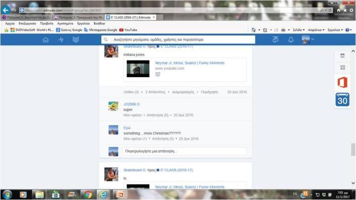Open the Εργαλεία menu in menu bar
Screen dimensions: 356x200
tap(83, 24)
